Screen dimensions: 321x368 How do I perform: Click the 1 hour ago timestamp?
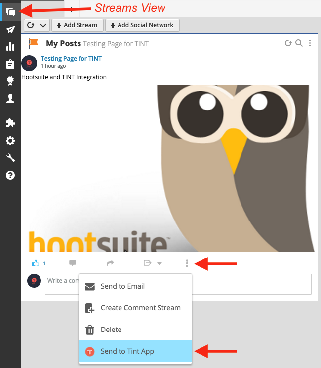click(x=53, y=66)
